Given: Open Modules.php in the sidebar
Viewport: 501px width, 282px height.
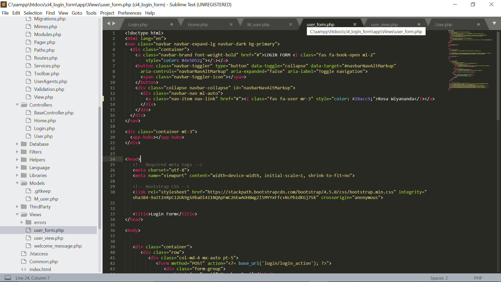Looking at the screenshot, I should click(47, 34).
